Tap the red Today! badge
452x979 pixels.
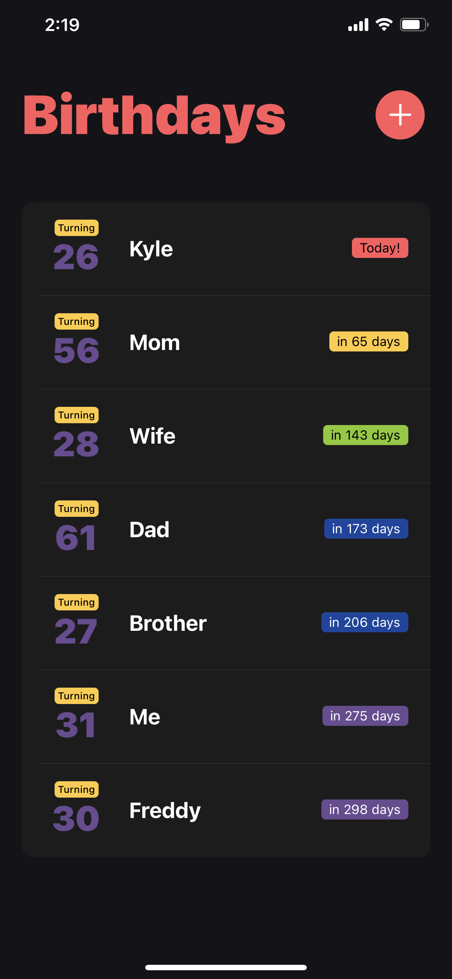380,248
